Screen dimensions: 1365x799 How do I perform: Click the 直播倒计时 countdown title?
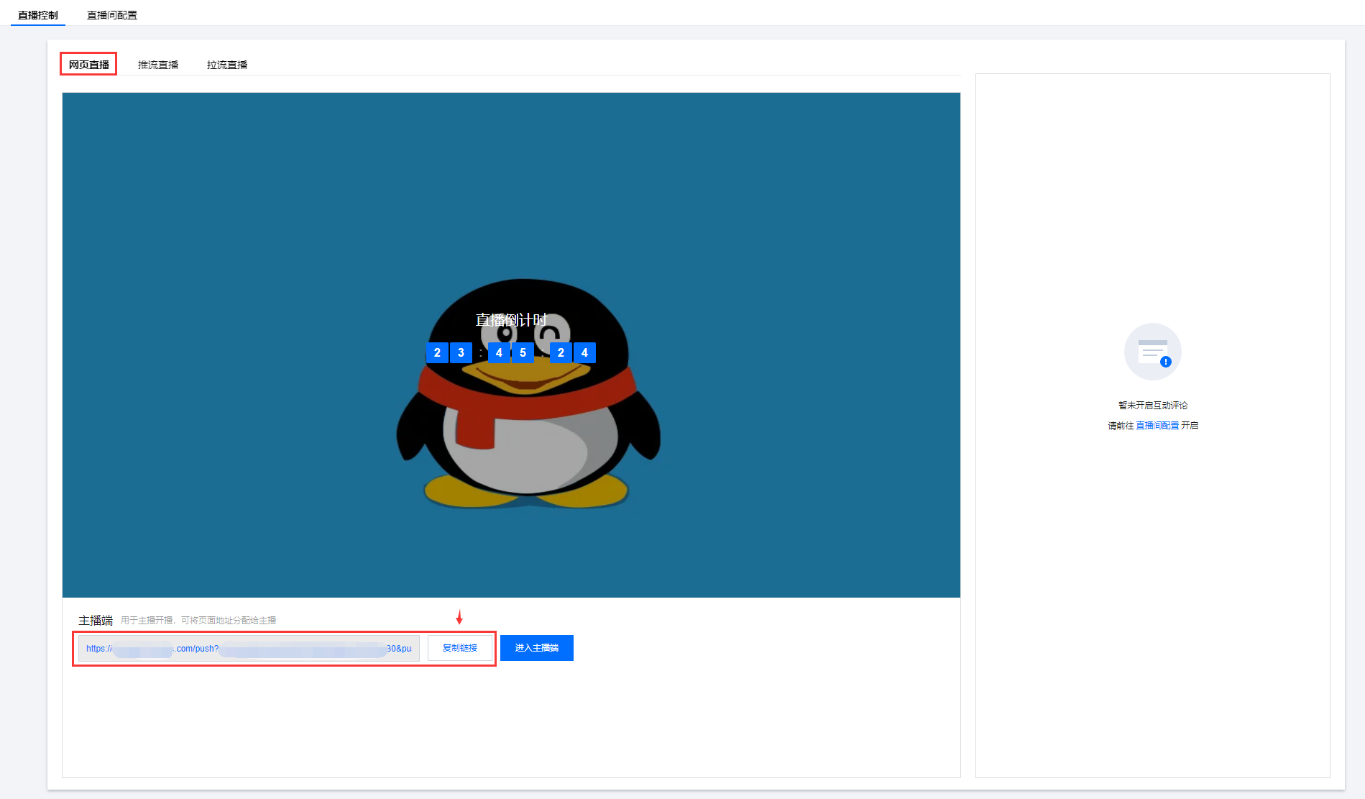pyautogui.click(x=511, y=319)
